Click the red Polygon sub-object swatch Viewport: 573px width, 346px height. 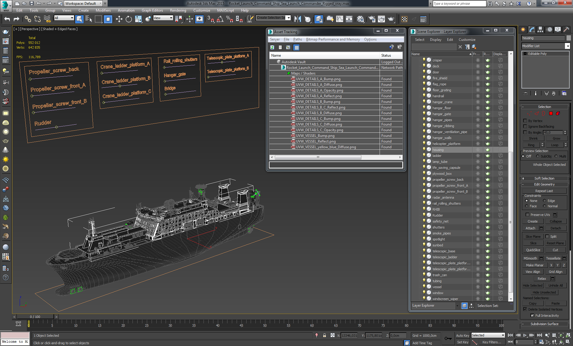click(551, 113)
